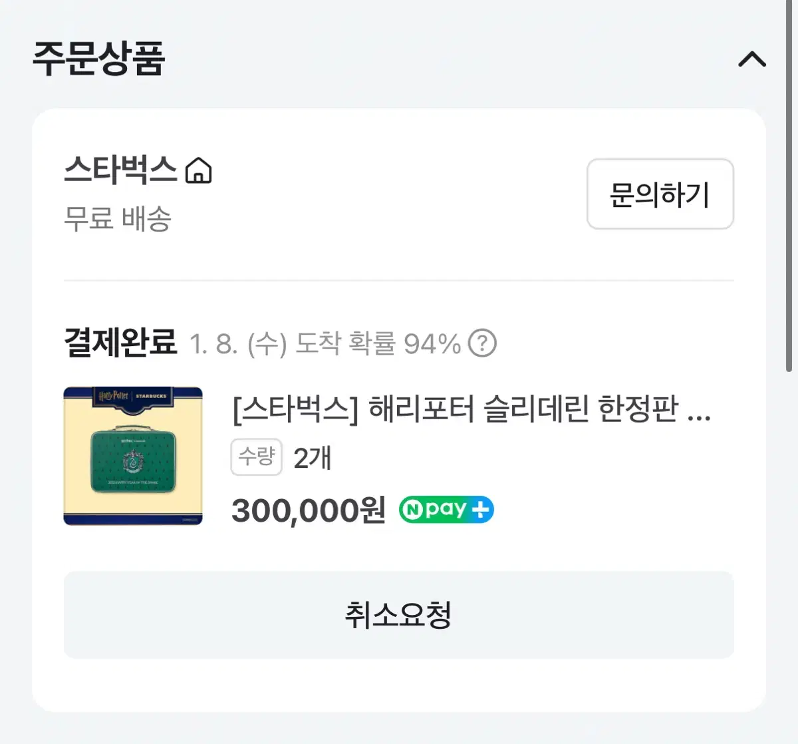The image size is (798, 744).
Task: Request cancellation with 취소요청 button
Action: pos(398,615)
